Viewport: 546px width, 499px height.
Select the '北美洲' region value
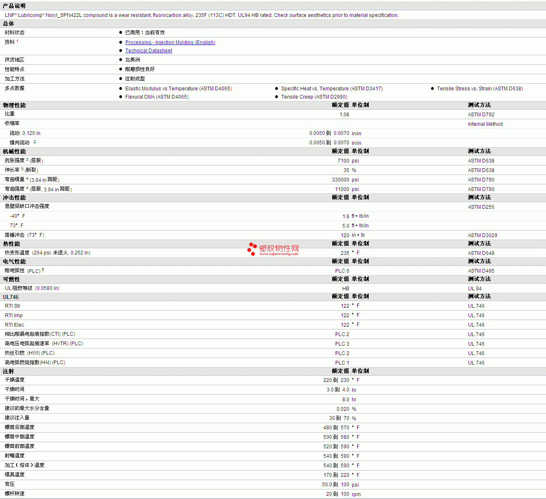133,60
